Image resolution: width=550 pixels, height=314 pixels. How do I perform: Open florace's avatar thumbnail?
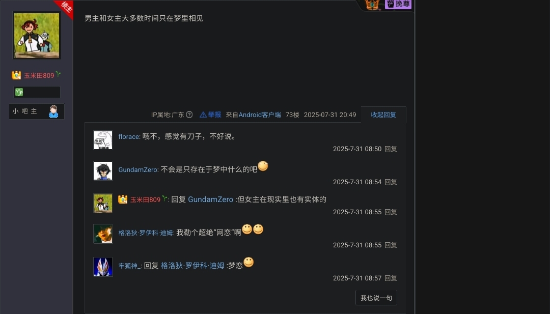[x=103, y=140]
